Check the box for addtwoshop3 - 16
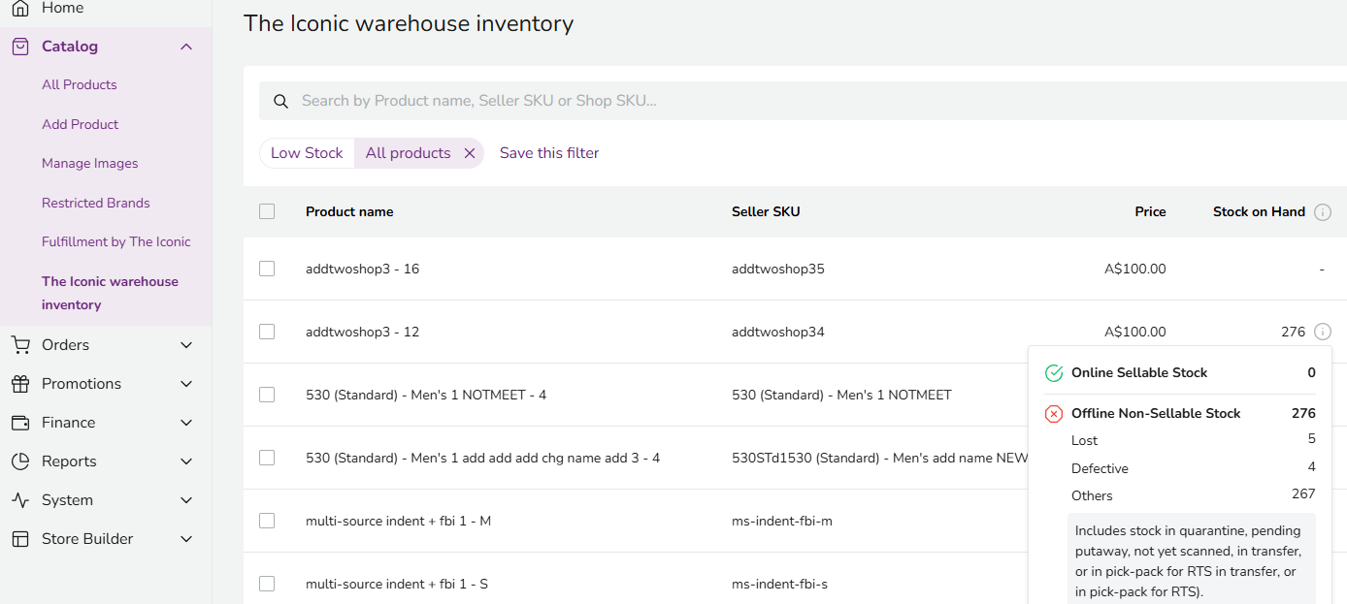 267,269
